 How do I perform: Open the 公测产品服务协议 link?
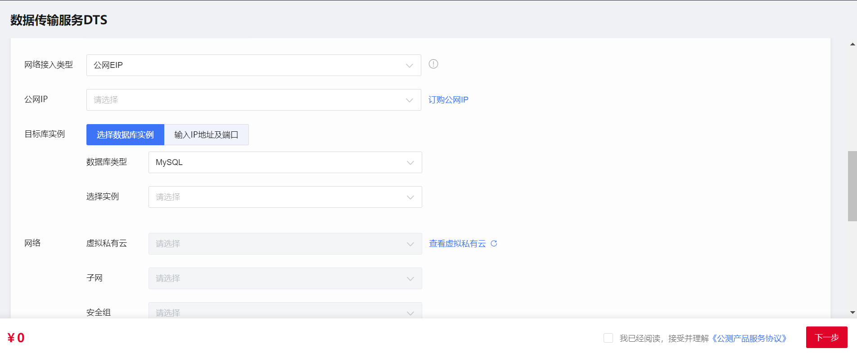tap(749, 338)
